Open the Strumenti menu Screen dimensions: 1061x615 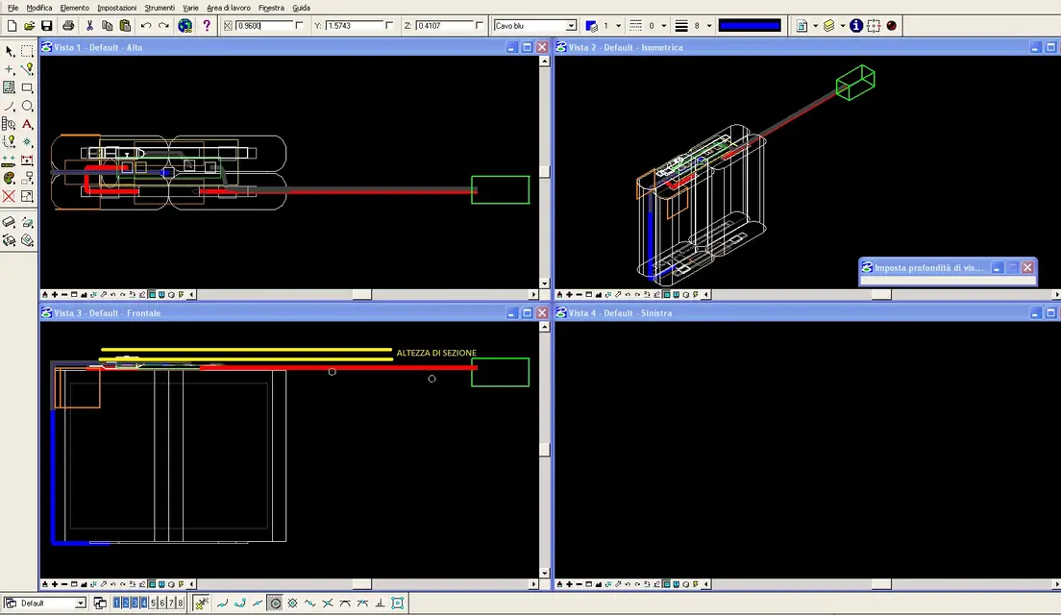(160, 8)
